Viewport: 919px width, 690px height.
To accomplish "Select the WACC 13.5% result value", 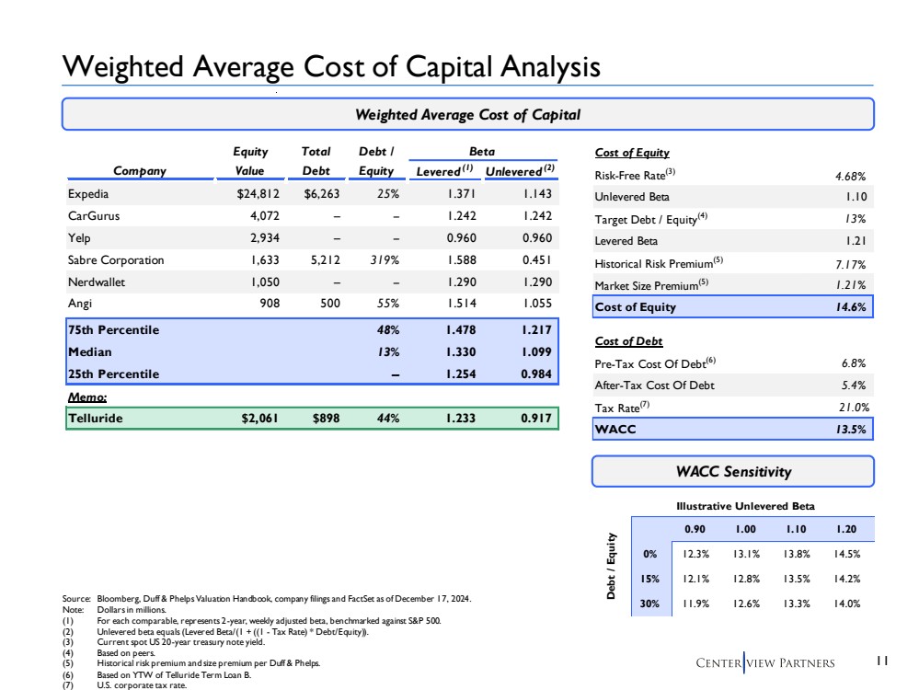I will coord(852,429).
